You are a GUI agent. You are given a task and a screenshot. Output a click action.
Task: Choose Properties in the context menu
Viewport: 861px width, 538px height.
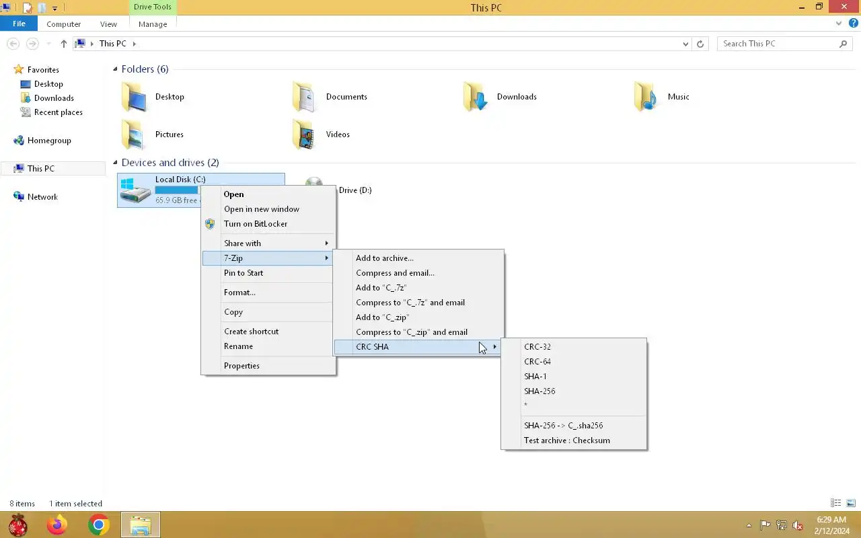[268, 366]
